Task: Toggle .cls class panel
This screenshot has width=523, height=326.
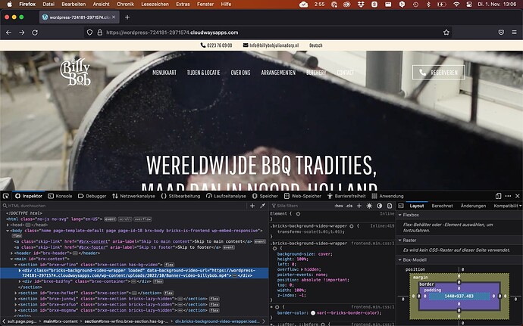Action: (x=349, y=206)
